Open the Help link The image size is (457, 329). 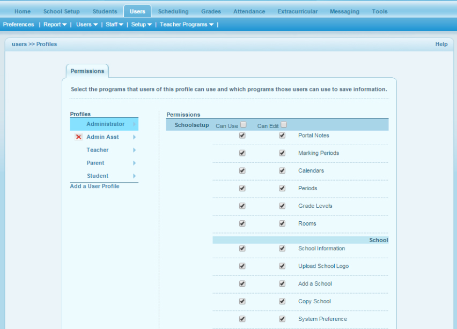click(x=441, y=44)
